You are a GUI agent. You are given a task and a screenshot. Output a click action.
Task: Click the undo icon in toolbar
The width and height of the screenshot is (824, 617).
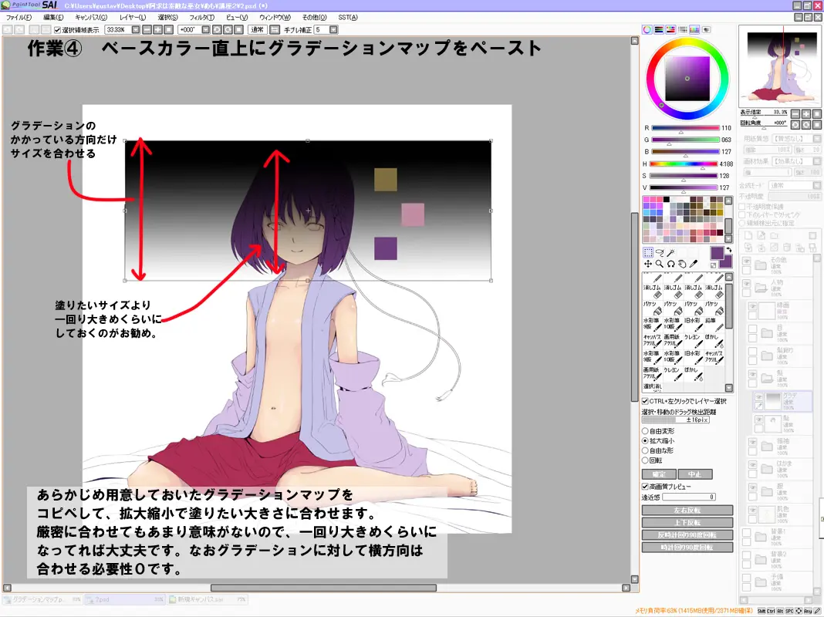(x=8, y=30)
